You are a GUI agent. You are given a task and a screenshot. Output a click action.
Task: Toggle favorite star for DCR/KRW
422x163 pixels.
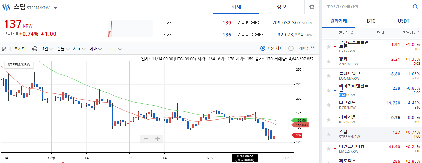pos(329,105)
